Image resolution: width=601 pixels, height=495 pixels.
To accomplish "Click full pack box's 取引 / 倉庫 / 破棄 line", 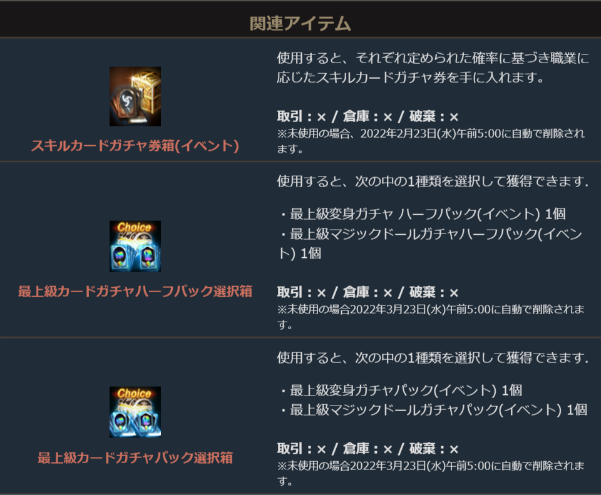I will click(x=367, y=449).
